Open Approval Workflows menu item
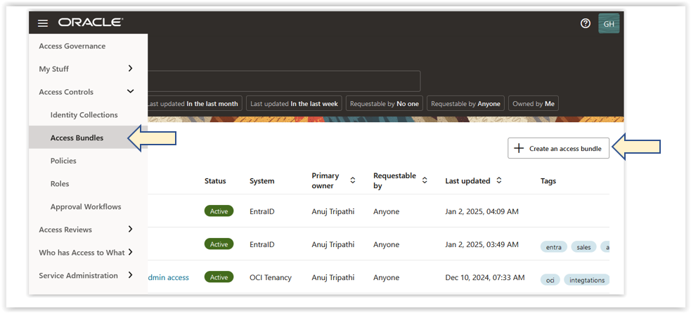This screenshot has width=691, height=313. [x=86, y=207]
